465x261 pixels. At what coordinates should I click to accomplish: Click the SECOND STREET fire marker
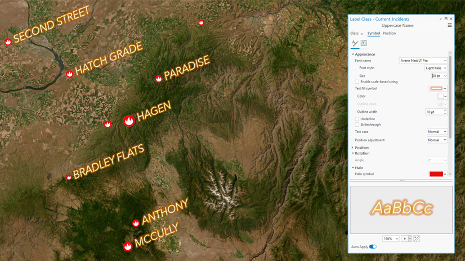tap(8, 42)
